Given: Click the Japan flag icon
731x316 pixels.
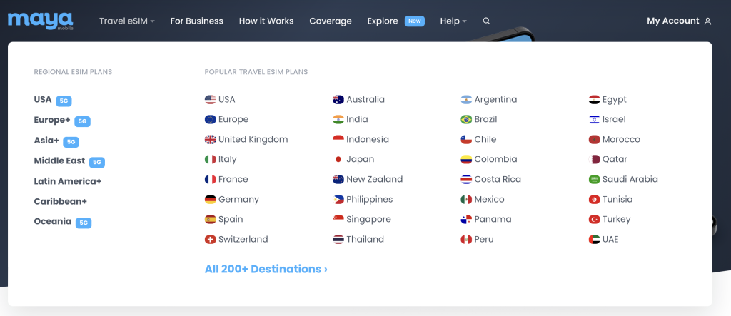Looking at the screenshot, I should point(338,159).
